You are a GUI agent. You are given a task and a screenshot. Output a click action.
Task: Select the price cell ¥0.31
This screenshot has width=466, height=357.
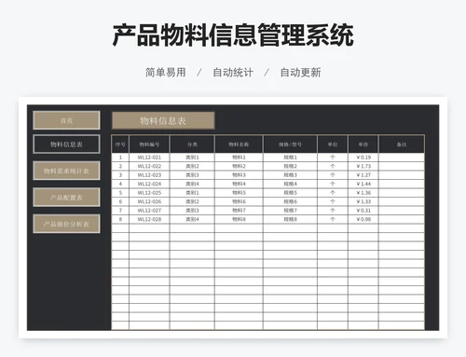[x=363, y=211]
